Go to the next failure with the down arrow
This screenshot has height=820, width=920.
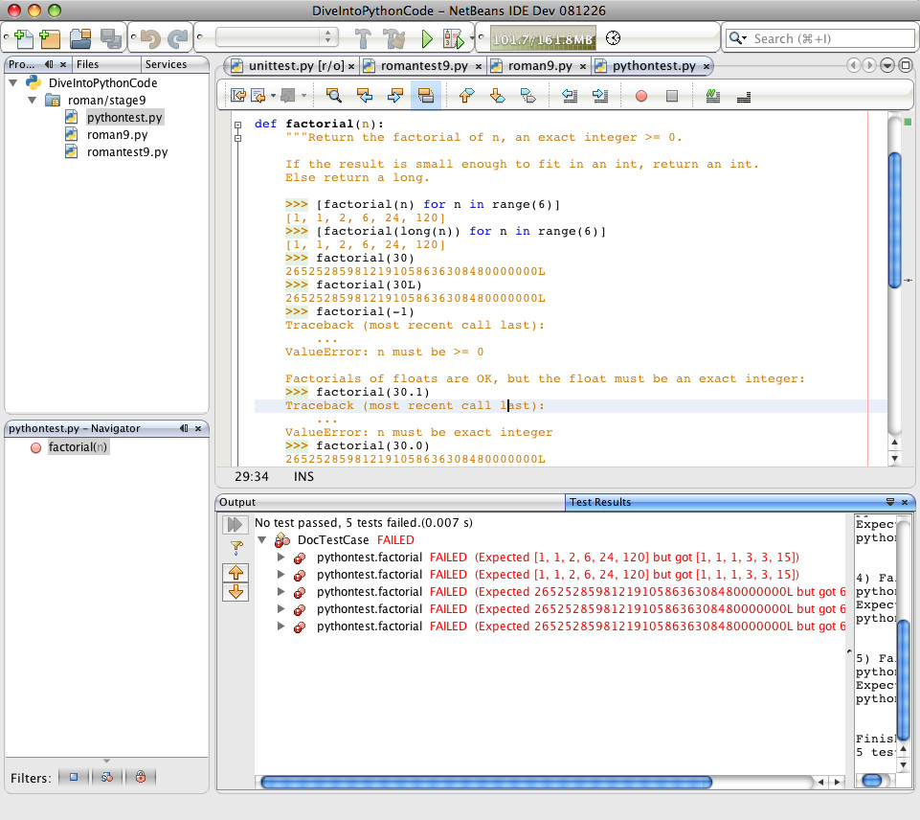click(x=236, y=592)
